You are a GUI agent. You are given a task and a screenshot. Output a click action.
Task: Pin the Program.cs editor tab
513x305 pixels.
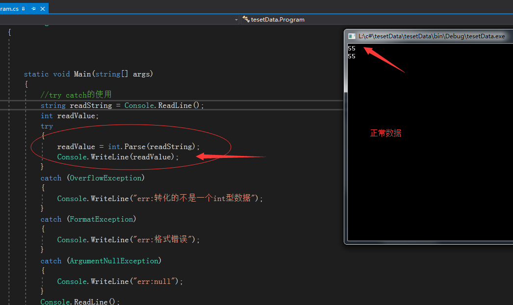tap(33, 9)
